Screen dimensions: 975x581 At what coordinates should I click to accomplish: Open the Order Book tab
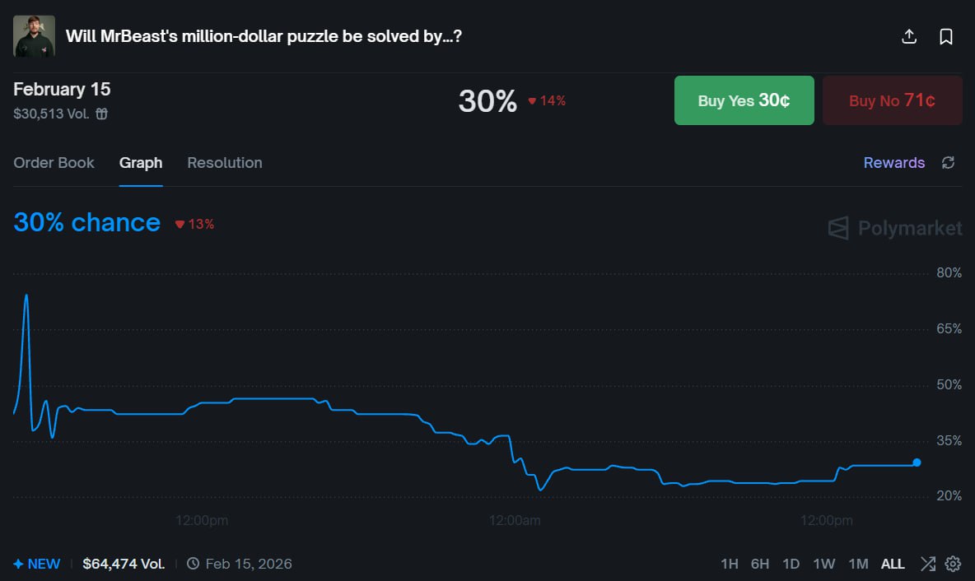54,163
